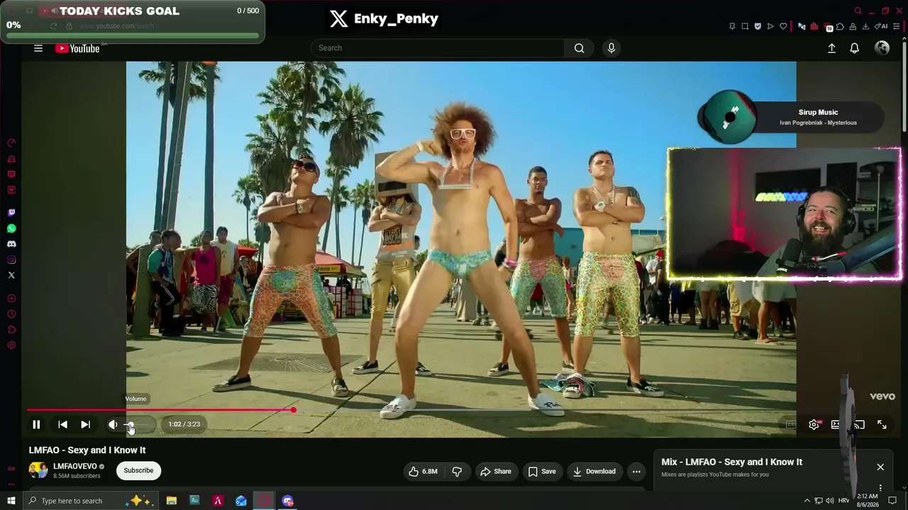Open X in the browser sidebar
Screen dimensions: 908x510
(11, 275)
